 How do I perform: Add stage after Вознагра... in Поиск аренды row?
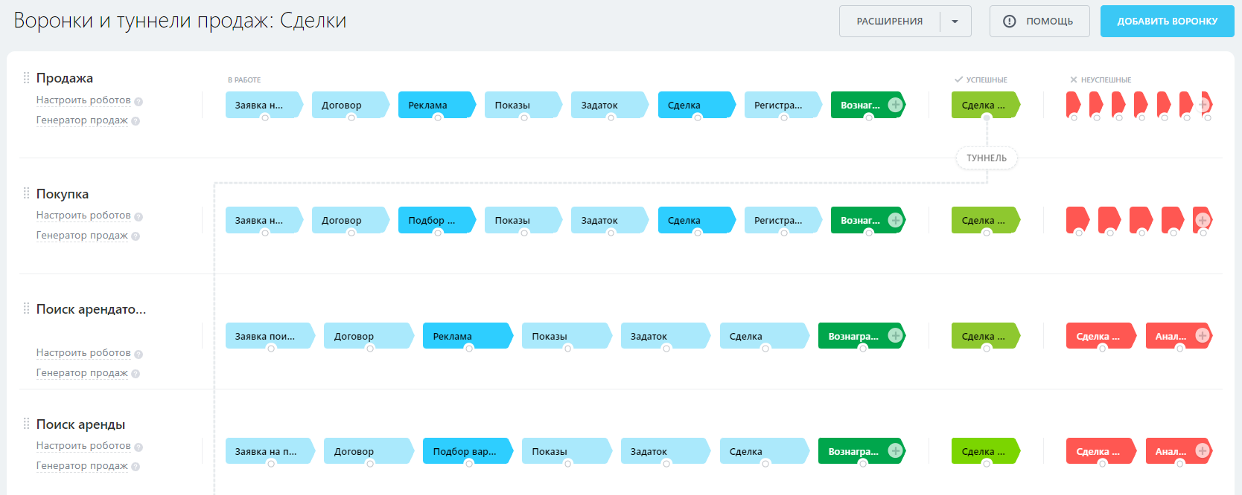(896, 451)
